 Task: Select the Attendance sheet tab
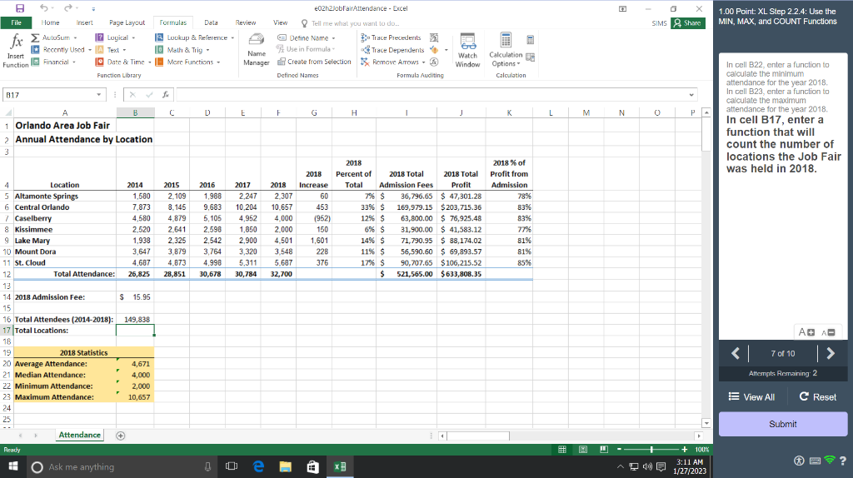[x=79, y=435]
